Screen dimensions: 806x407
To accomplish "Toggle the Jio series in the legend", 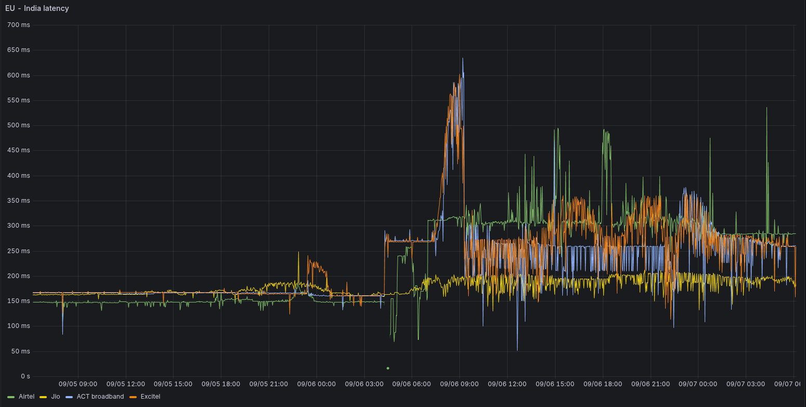I will (56, 397).
